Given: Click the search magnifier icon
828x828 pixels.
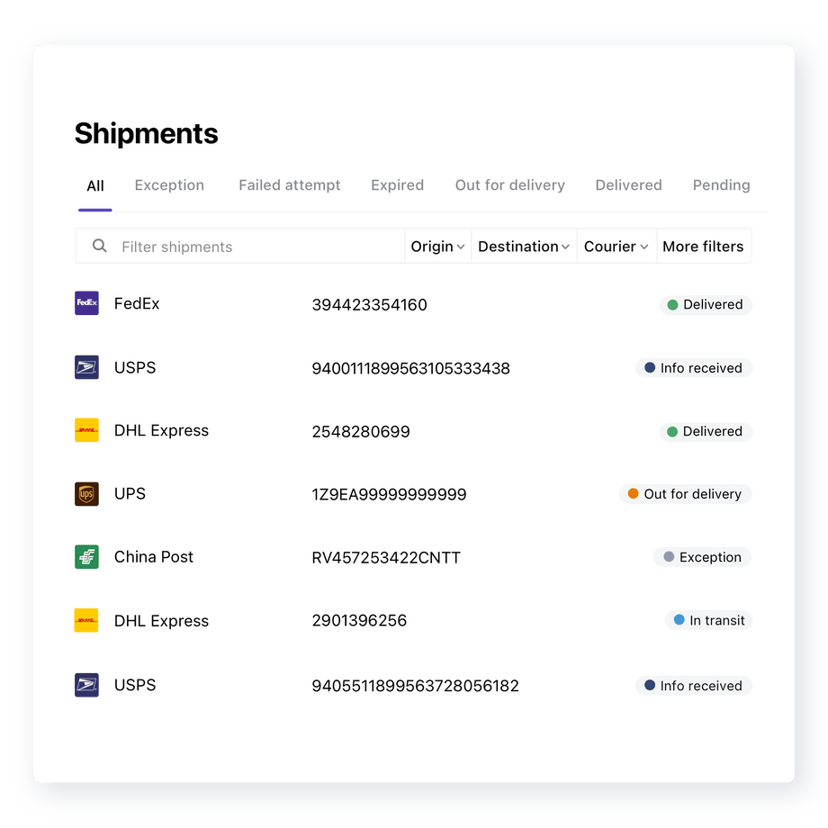Looking at the screenshot, I should pyautogui.click(x=100, y=246).
